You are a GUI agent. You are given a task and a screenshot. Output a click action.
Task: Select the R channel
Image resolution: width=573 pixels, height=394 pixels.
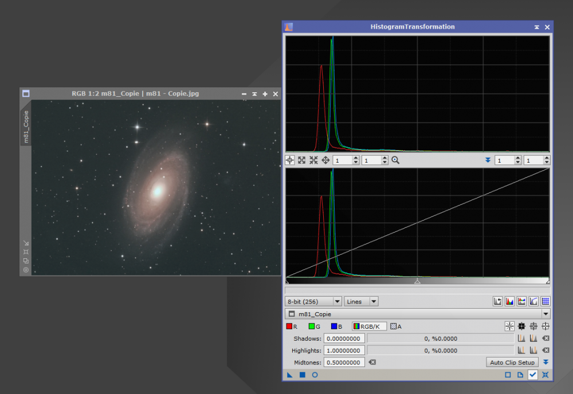pos(292,326)
